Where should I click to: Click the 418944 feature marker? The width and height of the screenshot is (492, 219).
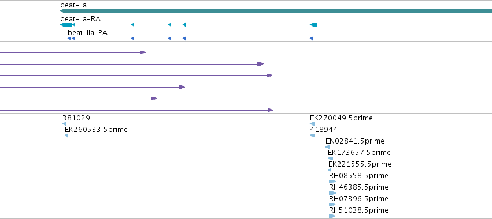(312, 135)
